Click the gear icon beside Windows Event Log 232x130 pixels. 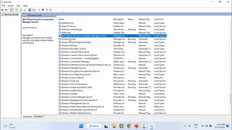click(59, 81)
